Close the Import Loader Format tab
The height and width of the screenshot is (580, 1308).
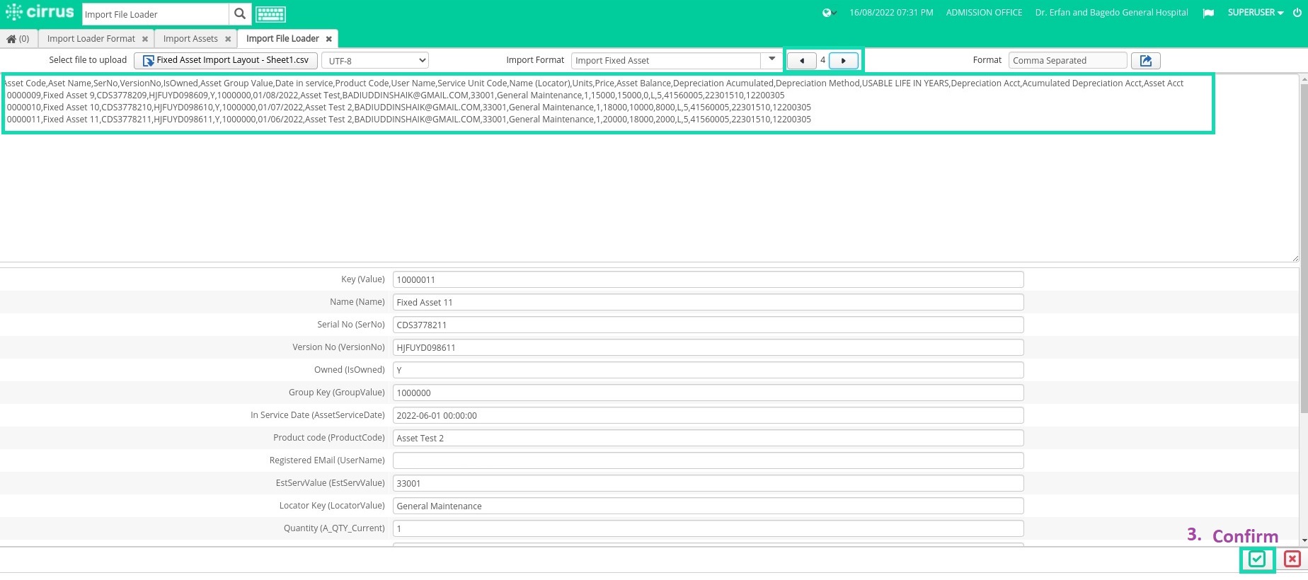[145, 40]
